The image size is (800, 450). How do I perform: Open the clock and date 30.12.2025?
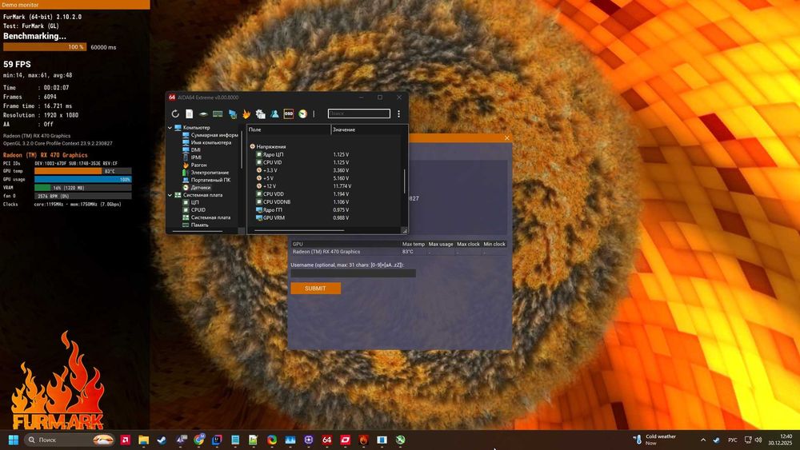pyautogui.click(x=781, y=440)
